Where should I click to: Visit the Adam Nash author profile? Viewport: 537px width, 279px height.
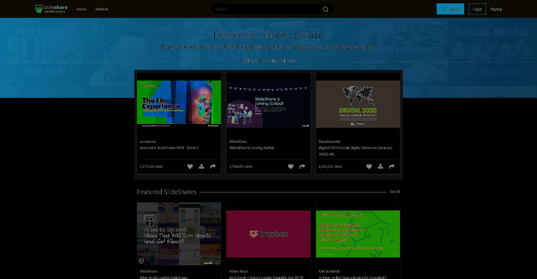pos(239,271)
